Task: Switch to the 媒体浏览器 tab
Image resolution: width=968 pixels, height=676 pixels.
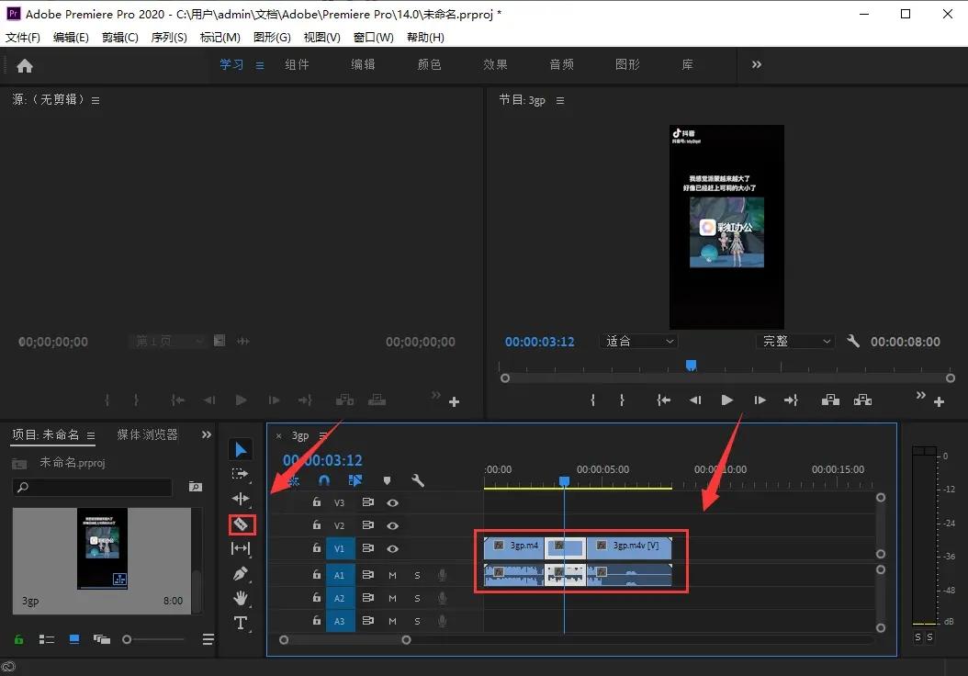Action: pos(147,434)
